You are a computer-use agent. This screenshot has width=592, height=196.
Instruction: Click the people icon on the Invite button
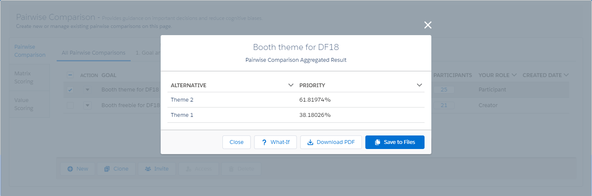[148, 169]
